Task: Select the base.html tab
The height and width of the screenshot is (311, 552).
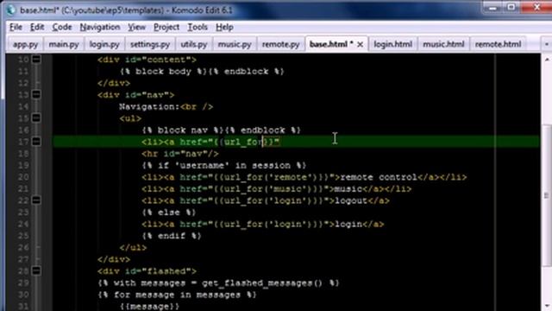Action: [331, 44]
